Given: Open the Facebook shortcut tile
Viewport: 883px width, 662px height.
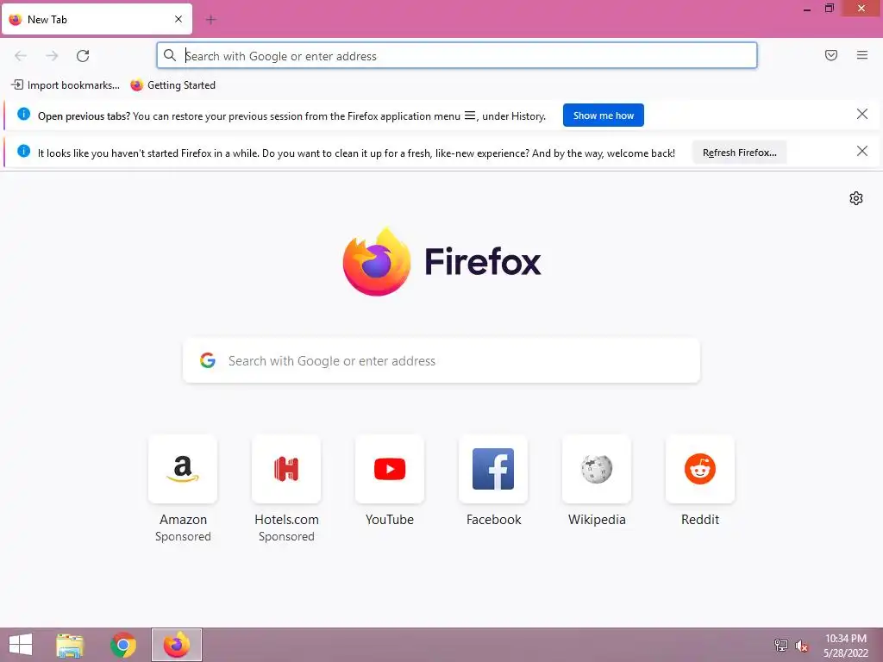Looking at the screenshot, I should [493, 469].
